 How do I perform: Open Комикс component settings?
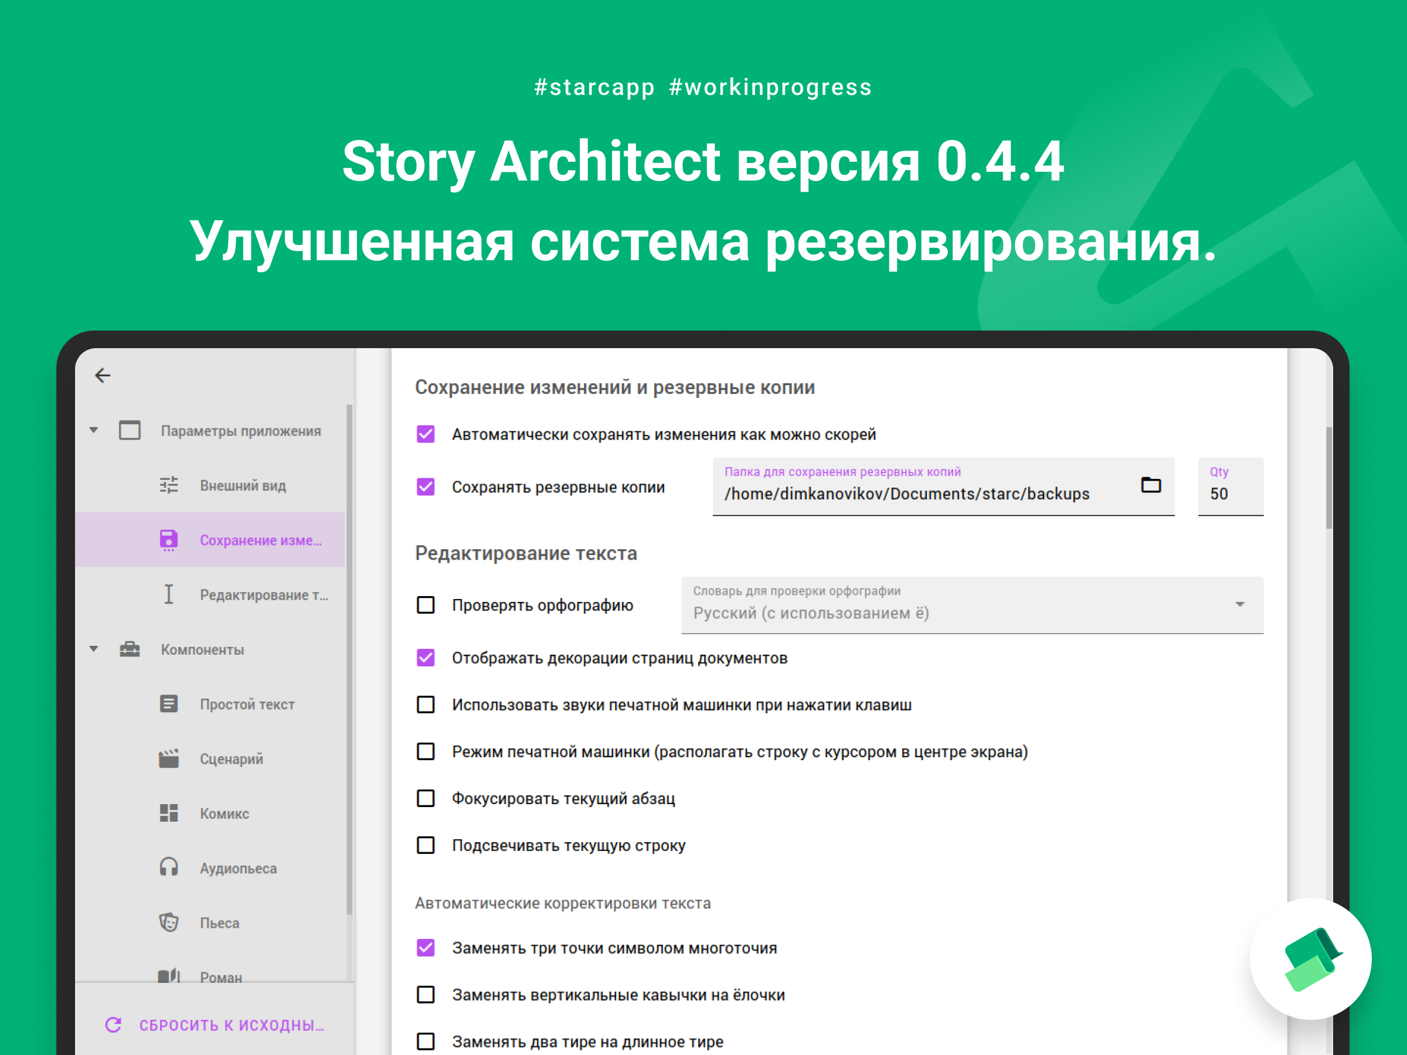pyautogui.click(x=210, y=814)
